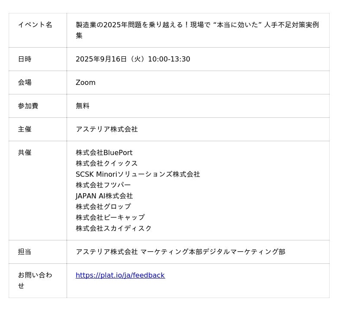The width and height of the screenshot is (346, 311).
Task: Click the 無料 participation fee text
Action: pyautogui.click(x=83, y=106)
